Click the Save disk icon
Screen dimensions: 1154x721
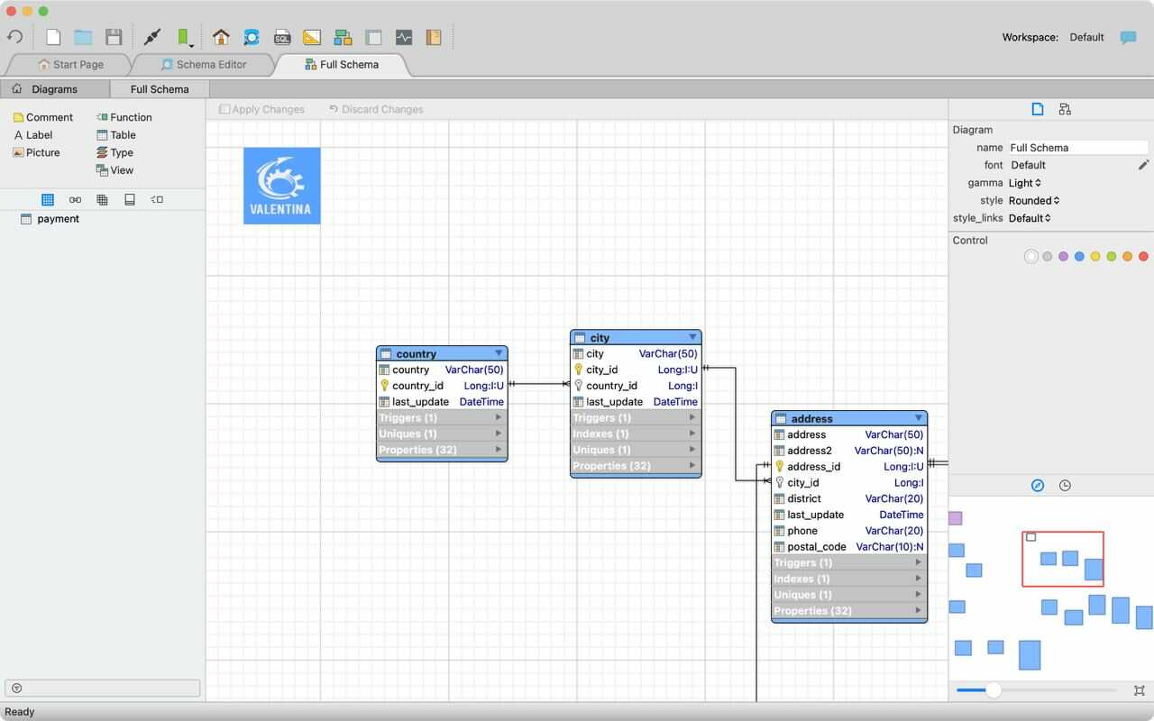[x=114, y=38]
